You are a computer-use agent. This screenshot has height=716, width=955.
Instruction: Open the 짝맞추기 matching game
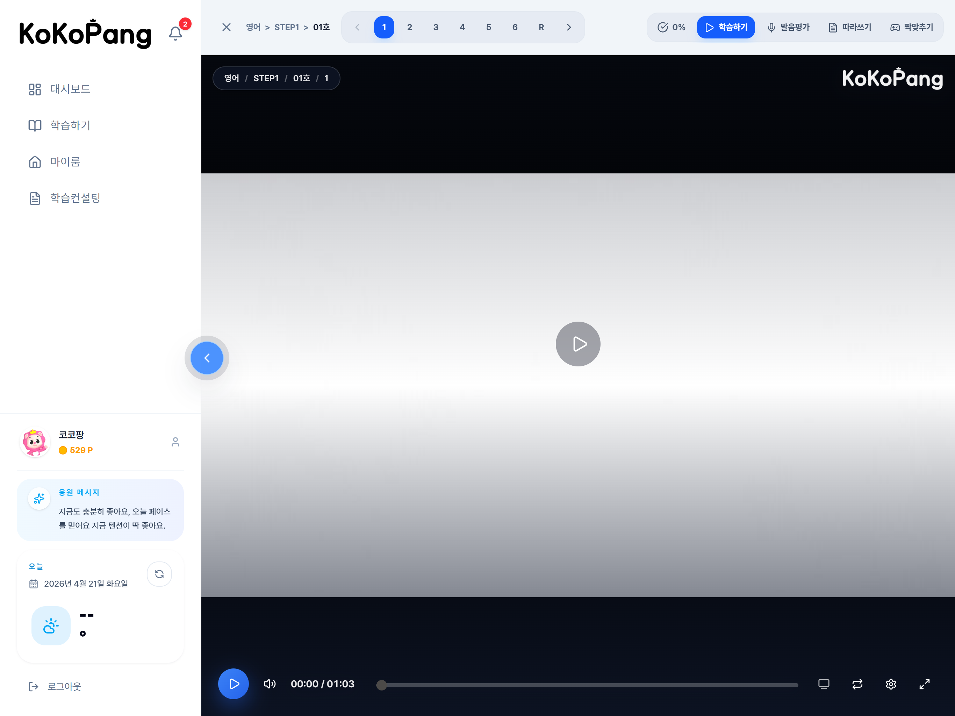click(x=912, y=27)
